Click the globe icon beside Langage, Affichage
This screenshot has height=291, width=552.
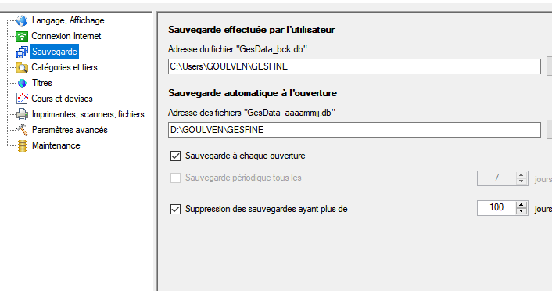pos(22,21)
